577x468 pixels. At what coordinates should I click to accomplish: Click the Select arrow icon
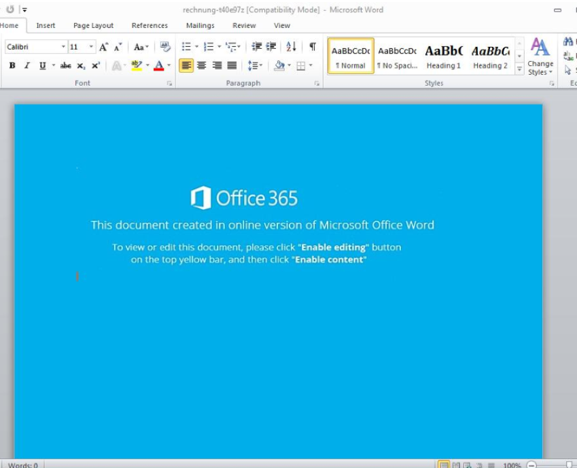click(x=567, y=69)
